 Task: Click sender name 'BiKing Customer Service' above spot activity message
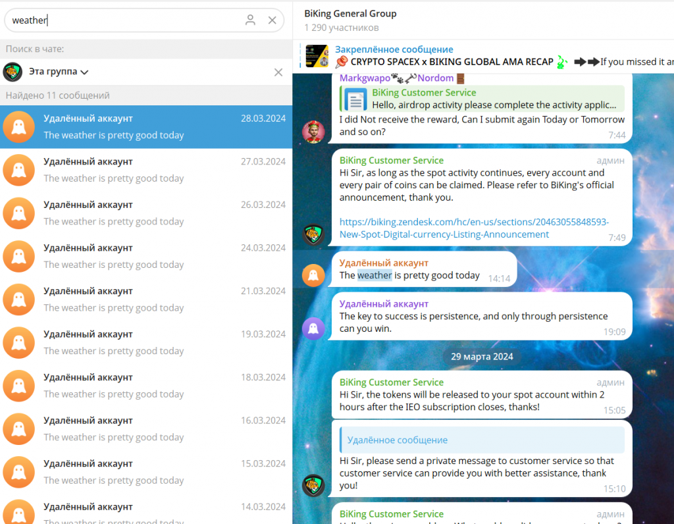[392, 161]
